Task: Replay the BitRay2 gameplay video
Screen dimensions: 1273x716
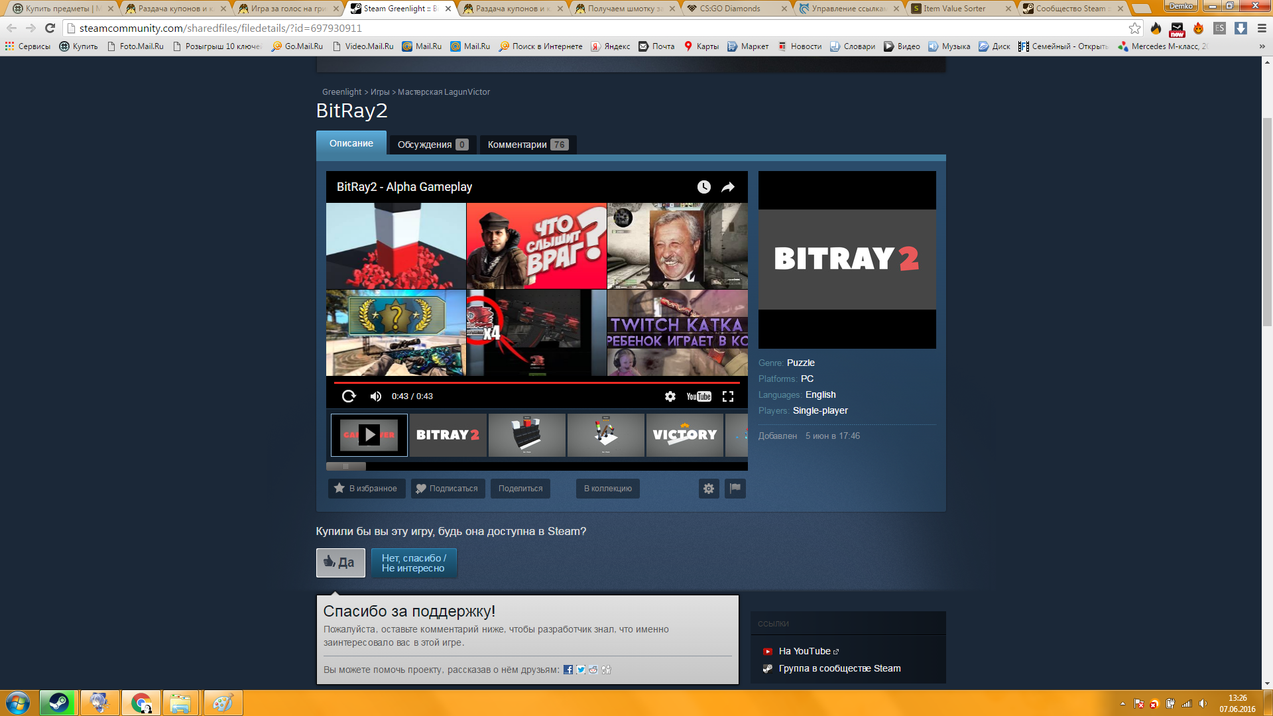Action: click(x=349, y=396)
